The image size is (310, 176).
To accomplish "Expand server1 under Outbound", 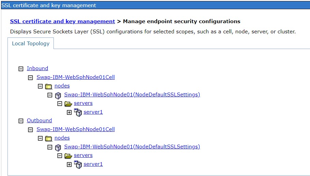I will click(x=69, y=164).
